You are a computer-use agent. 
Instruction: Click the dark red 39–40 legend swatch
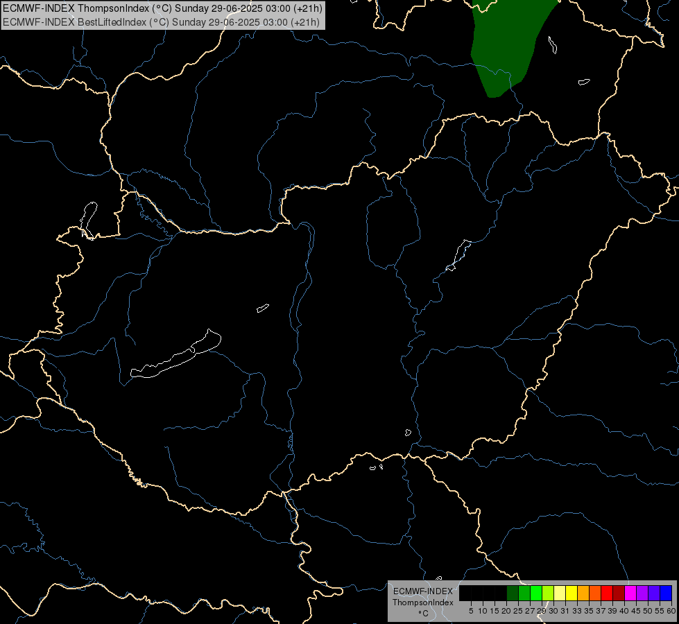pos(619,593)
